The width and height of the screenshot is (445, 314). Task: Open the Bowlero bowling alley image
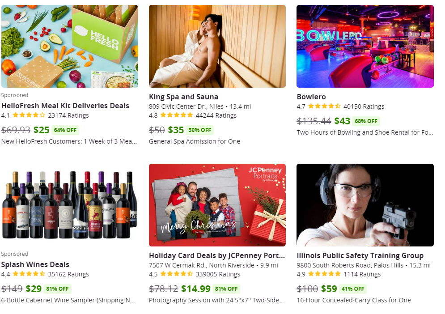coord(365,46)
